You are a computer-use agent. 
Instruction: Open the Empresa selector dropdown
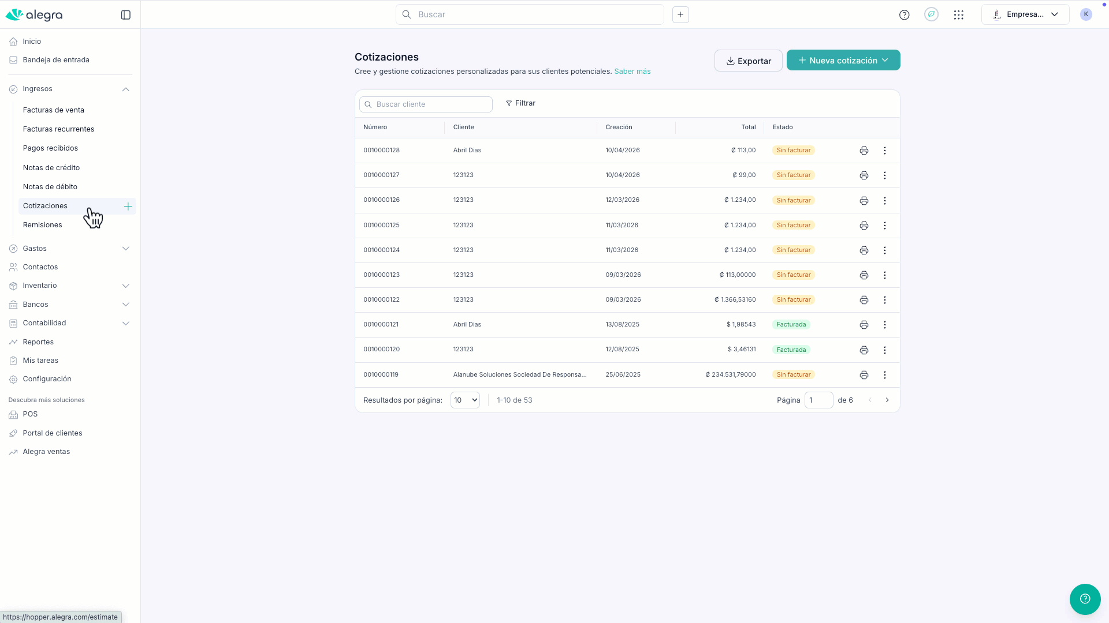point(1025,15)
